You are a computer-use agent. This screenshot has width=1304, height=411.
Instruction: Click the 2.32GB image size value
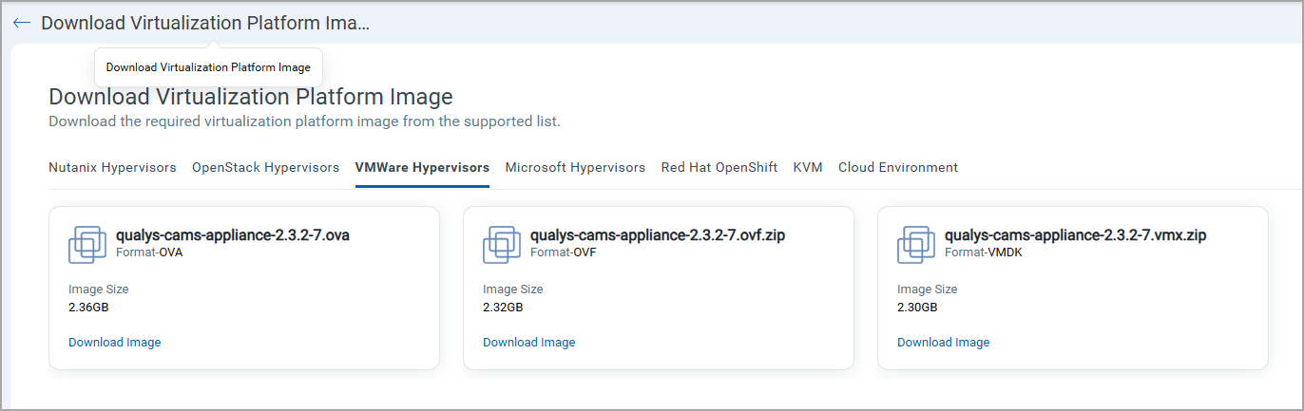(503, 308)
